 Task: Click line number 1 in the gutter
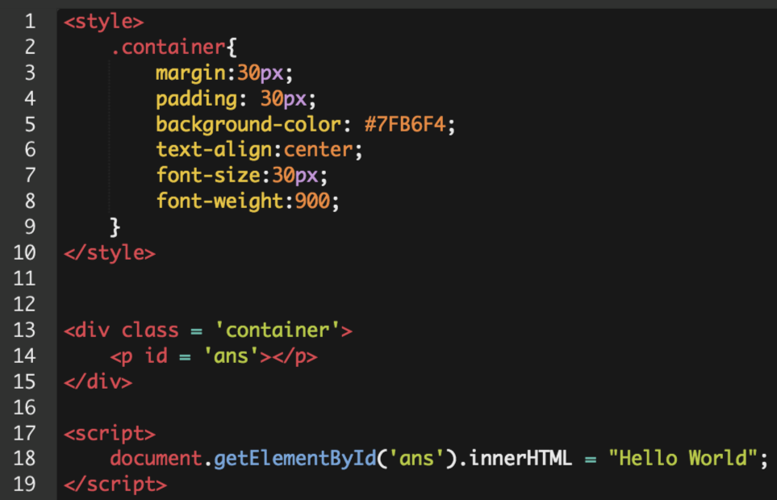pyautogui.click(x=30, y=21)
